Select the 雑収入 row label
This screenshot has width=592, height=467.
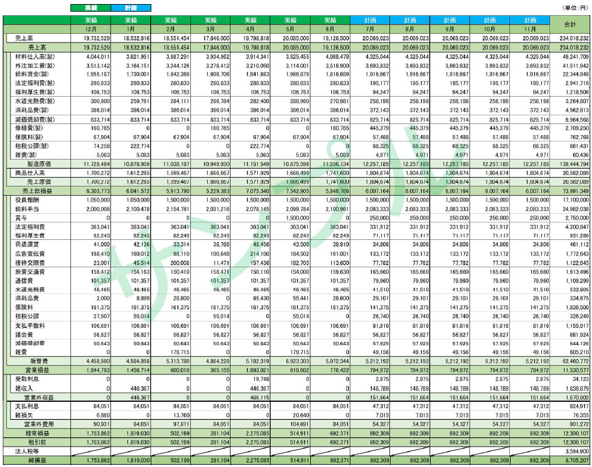pos(24,388)
